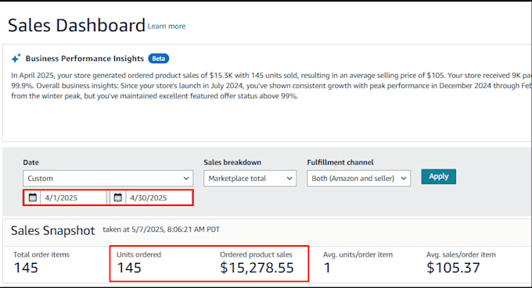Click the 4/1/2025 start date field
Image resolution: width=532 pixels, height=288 pixels.
point(74,197)
